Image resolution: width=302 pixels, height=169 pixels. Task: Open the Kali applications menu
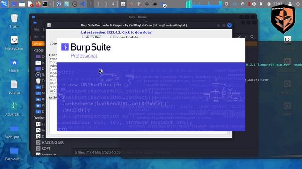pyautogui.click(x=4, y=4)
